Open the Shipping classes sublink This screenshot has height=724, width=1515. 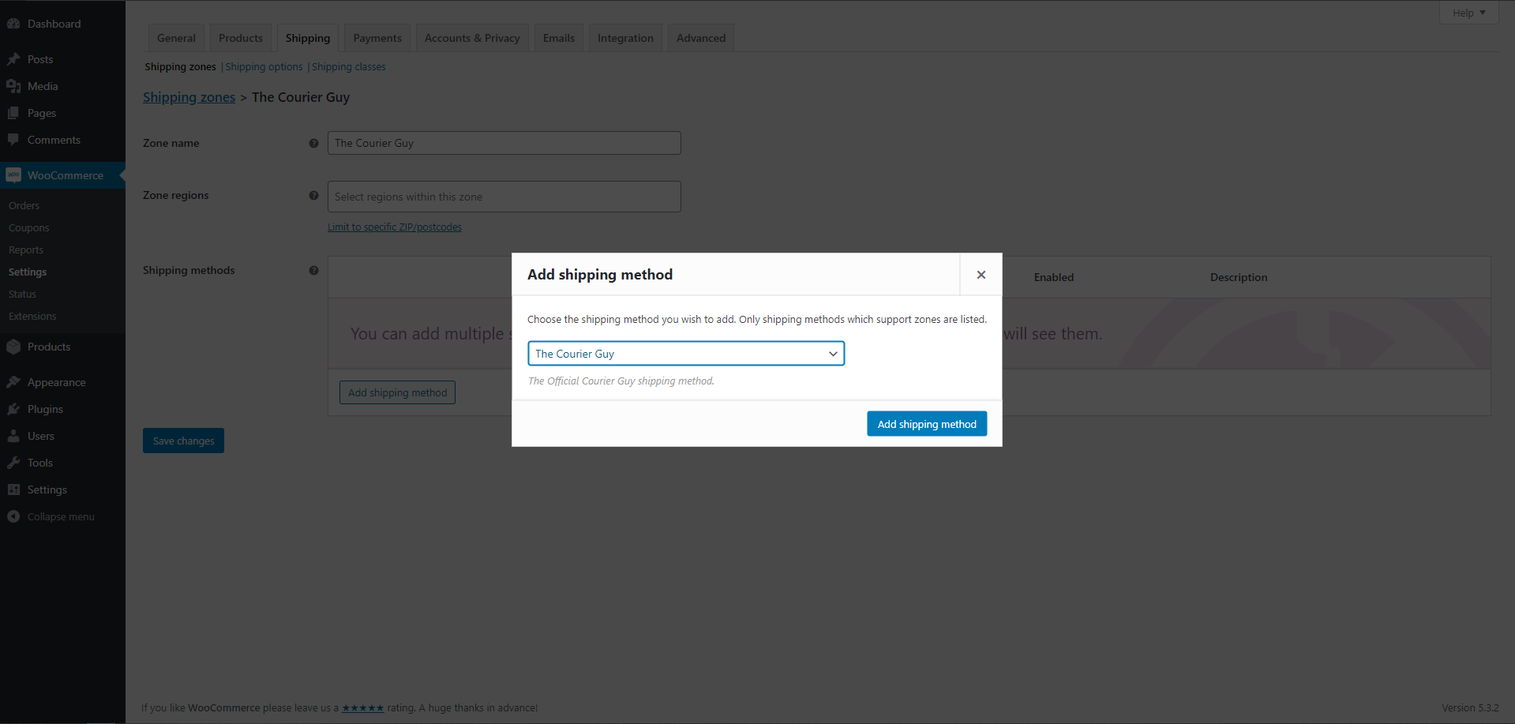pyautogui.click(x=349, y=67)
